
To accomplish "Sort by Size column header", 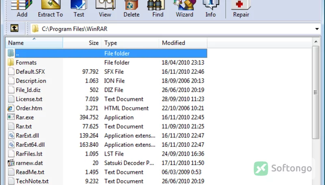I will point(82,43).
